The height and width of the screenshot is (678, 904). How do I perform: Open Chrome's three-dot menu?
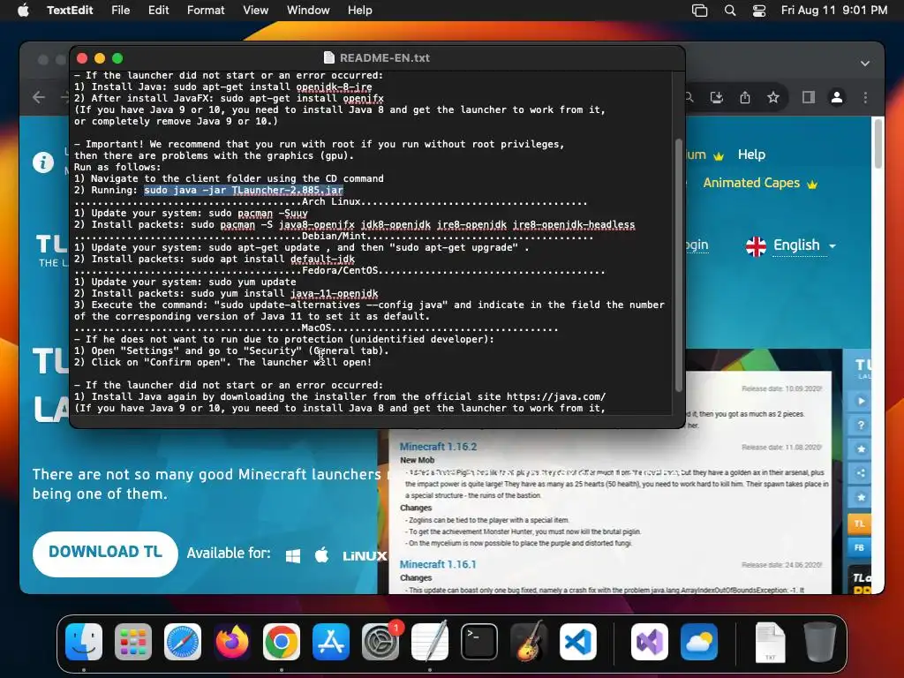point(865,97)
